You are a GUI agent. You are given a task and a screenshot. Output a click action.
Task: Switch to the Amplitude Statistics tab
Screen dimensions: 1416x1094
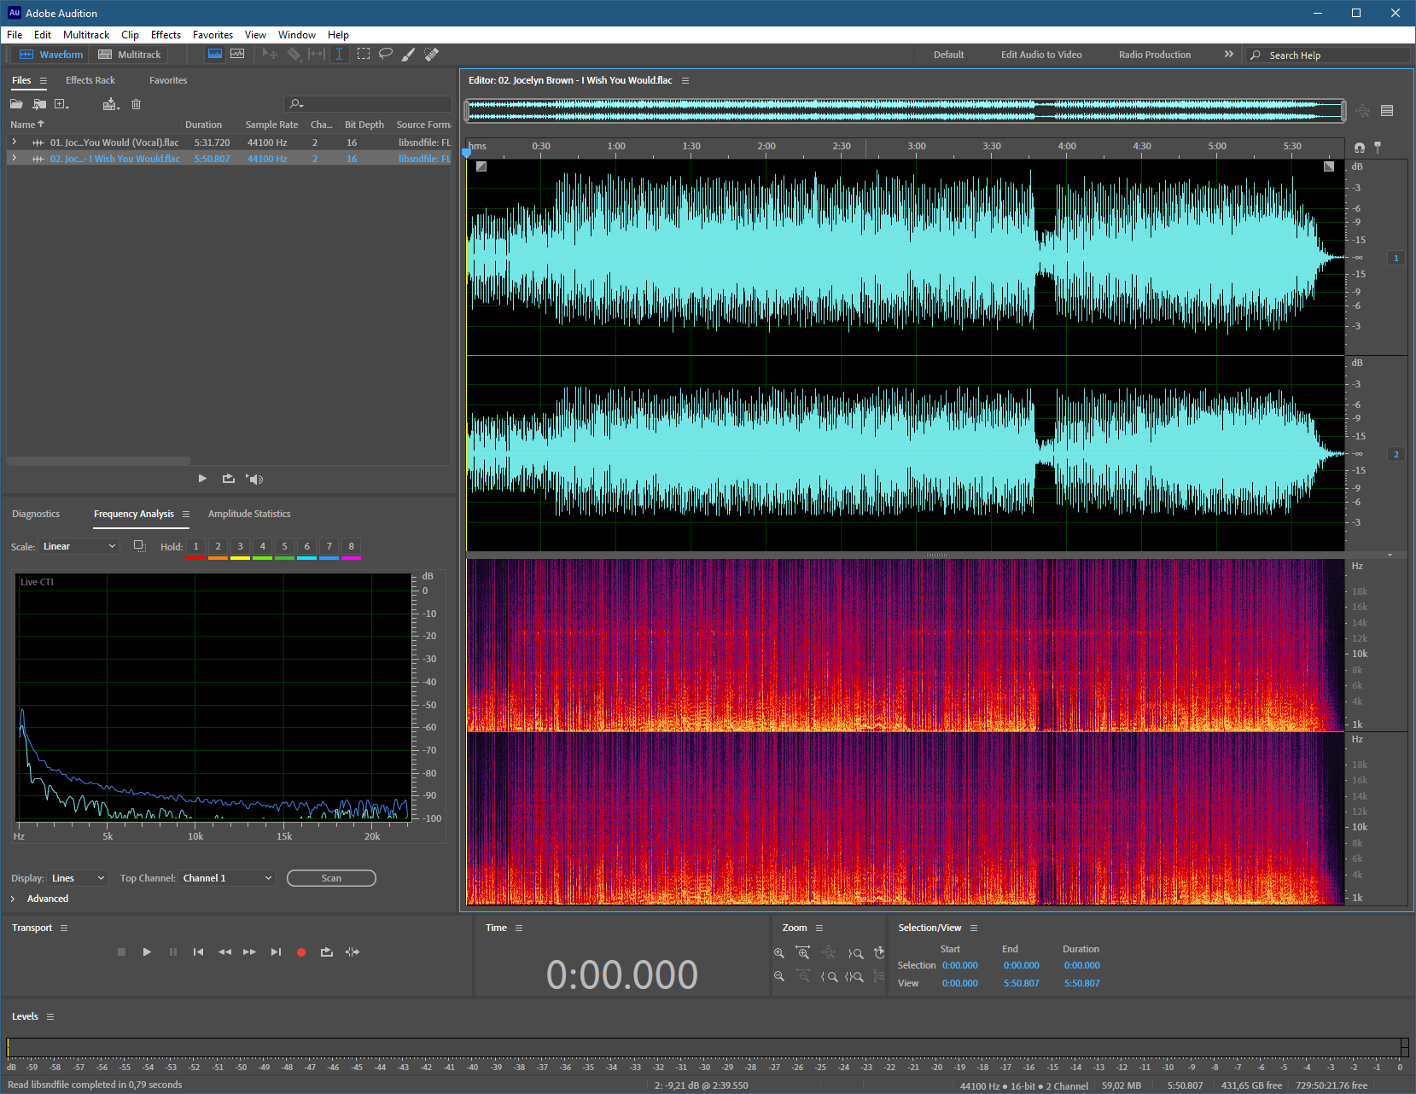[249, 514]
